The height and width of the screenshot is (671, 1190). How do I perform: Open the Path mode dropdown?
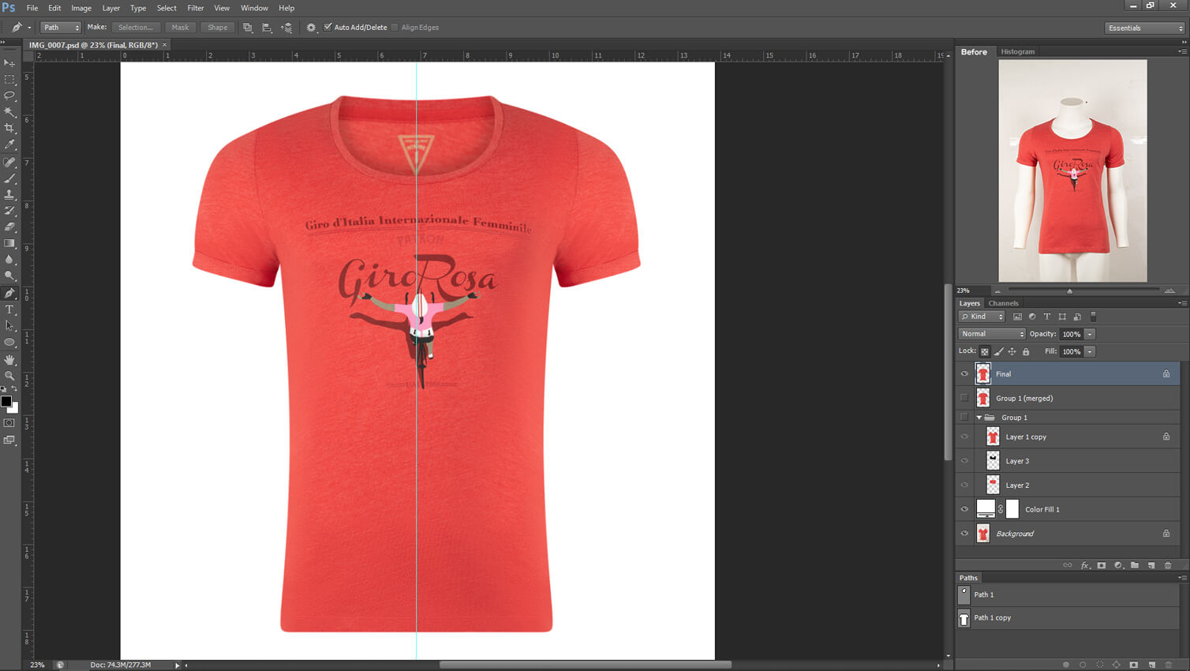pyautogui.click(x=61, y=28)
